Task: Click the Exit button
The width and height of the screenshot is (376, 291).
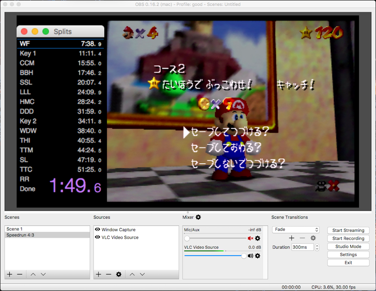Action: pos(348,263)
